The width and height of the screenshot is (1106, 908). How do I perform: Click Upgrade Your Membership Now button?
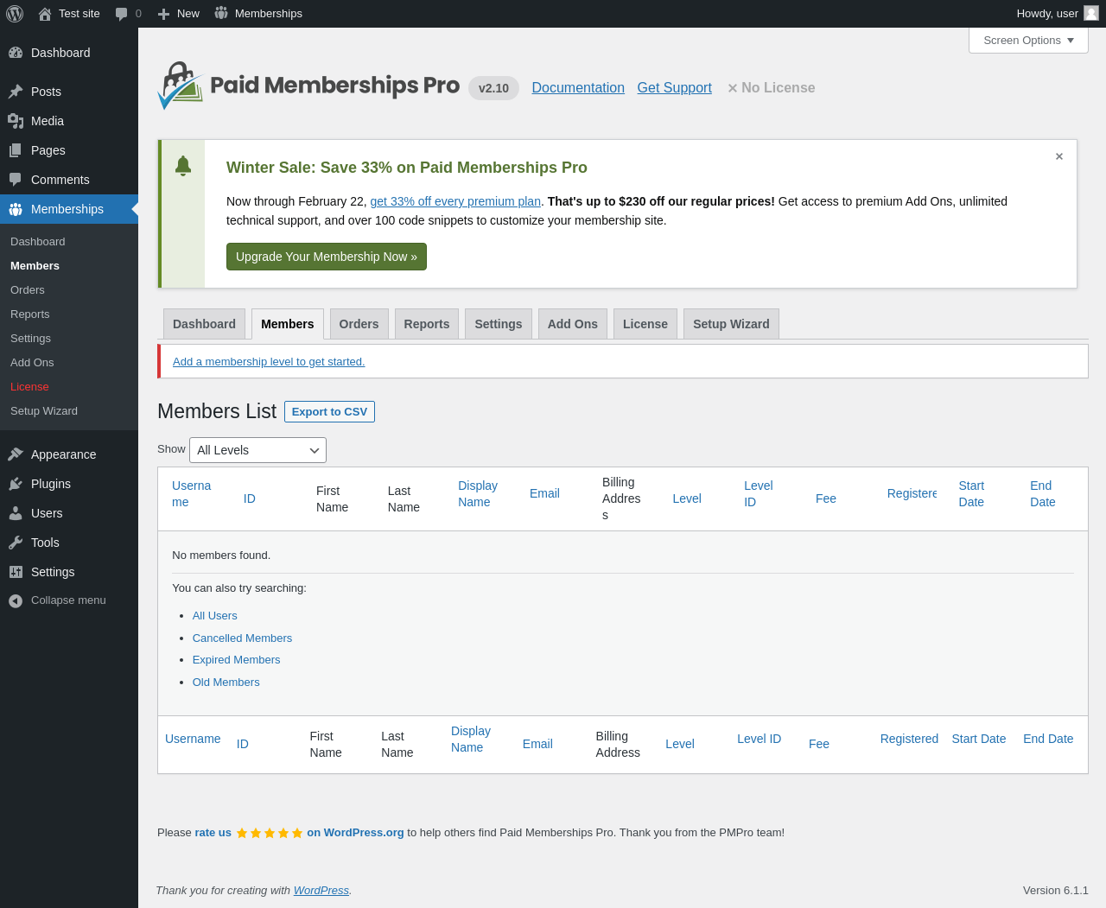point(327,257)
